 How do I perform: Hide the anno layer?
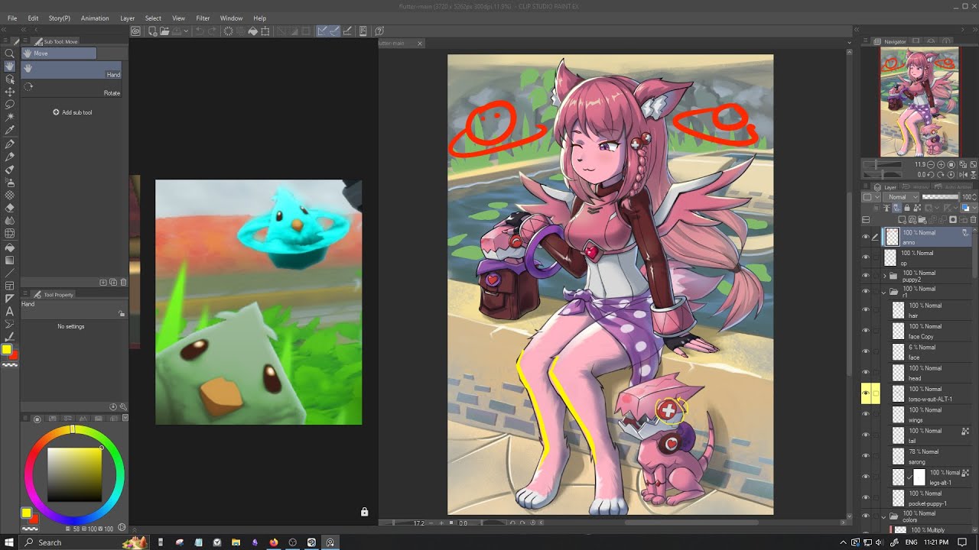click(x=866, y=237)
